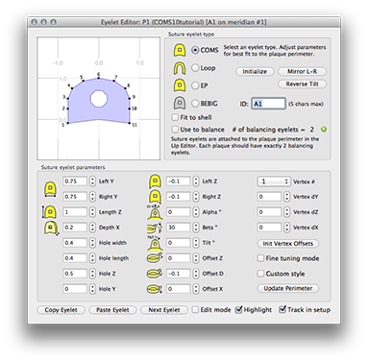Click the Hole length value field
Screen dimensions: 368x362
[x=75, y=258]
